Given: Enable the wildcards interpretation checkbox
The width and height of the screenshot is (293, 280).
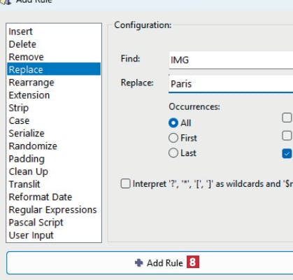Looking at the screenshot, I should (125, 183).
